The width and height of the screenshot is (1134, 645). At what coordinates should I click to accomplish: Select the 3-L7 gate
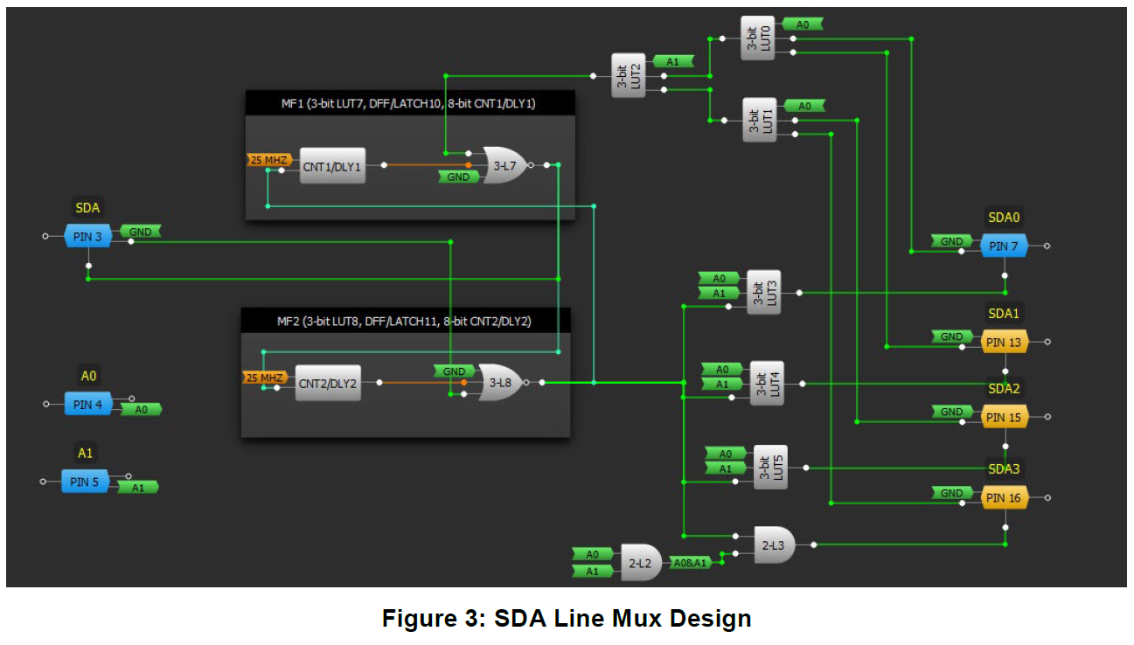tap(504, 165)
